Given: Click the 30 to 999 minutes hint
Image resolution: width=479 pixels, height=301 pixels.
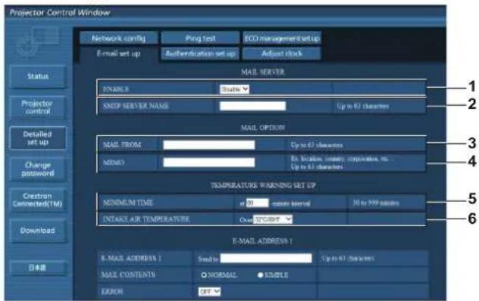Looking at the screenshot, I should click(376, 203).
